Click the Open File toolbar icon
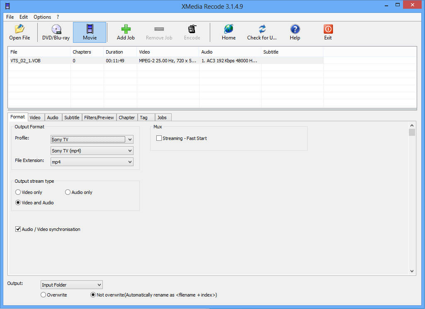This screenshot has height=309, width=425. point(19,29)
